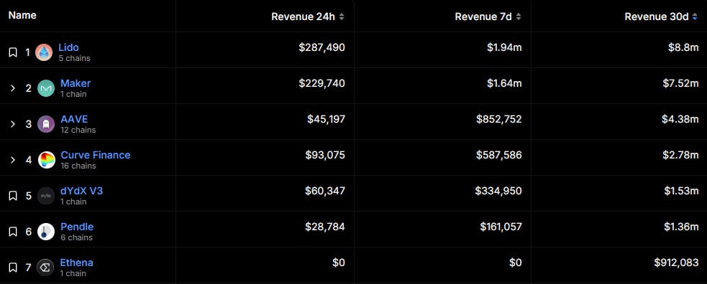Open the Curve Finance link

pyautogui.click(x=96, y=155)
